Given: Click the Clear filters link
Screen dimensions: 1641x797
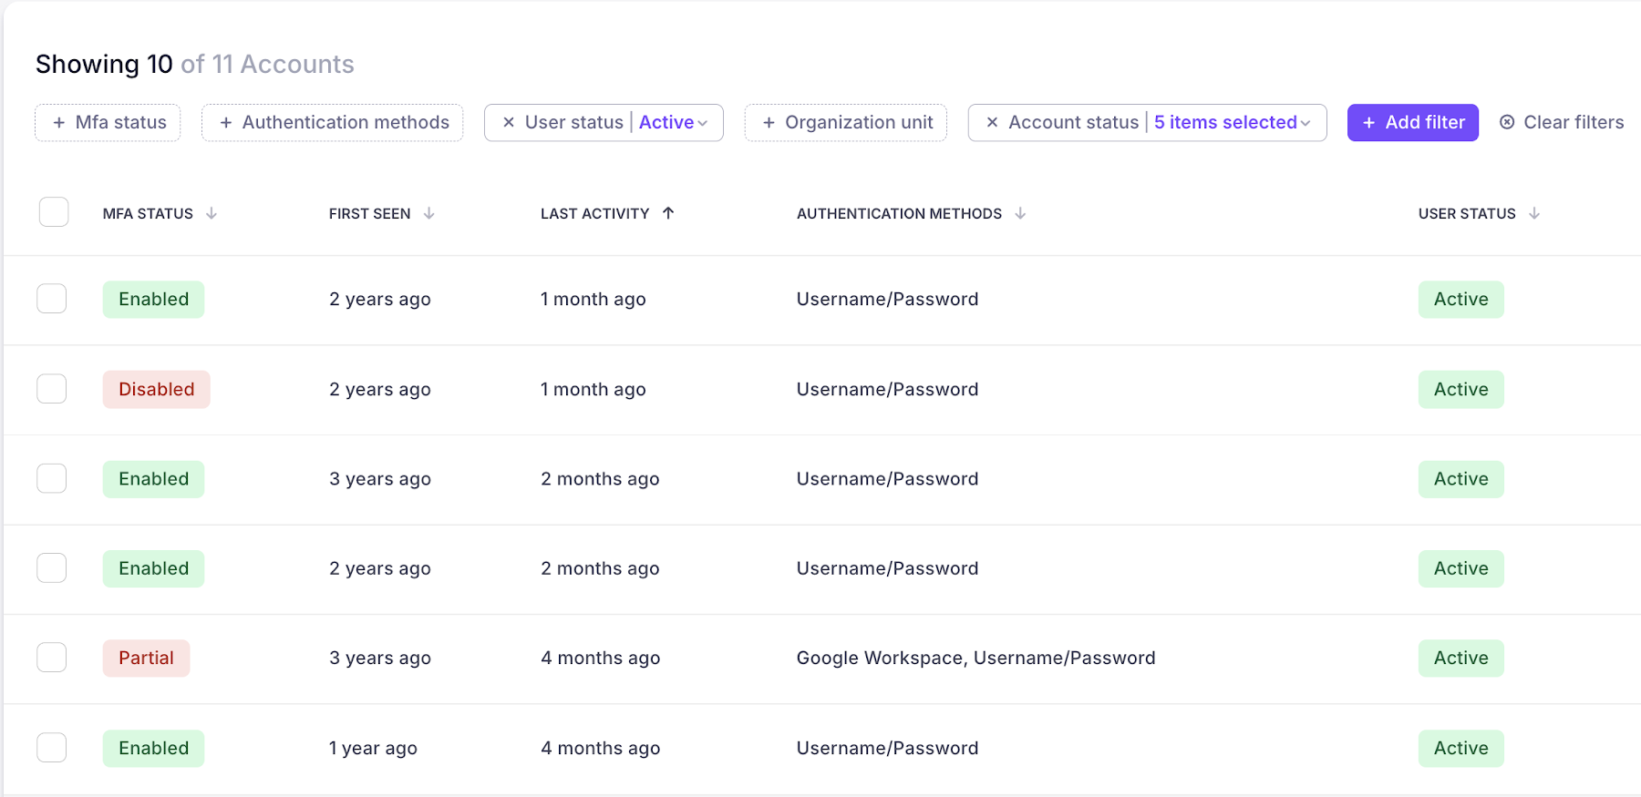Looking at the screenshot, I should (x=1573, y=122).
